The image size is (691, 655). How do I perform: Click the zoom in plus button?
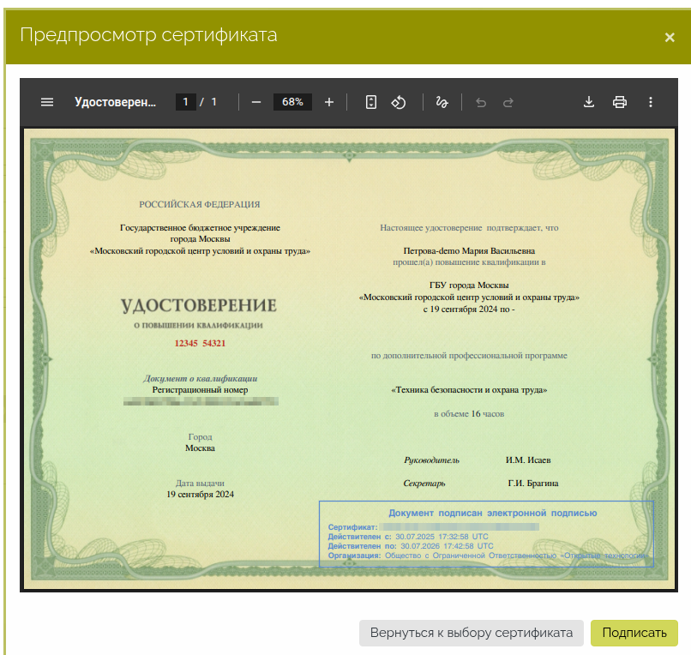tap(329, 102)
